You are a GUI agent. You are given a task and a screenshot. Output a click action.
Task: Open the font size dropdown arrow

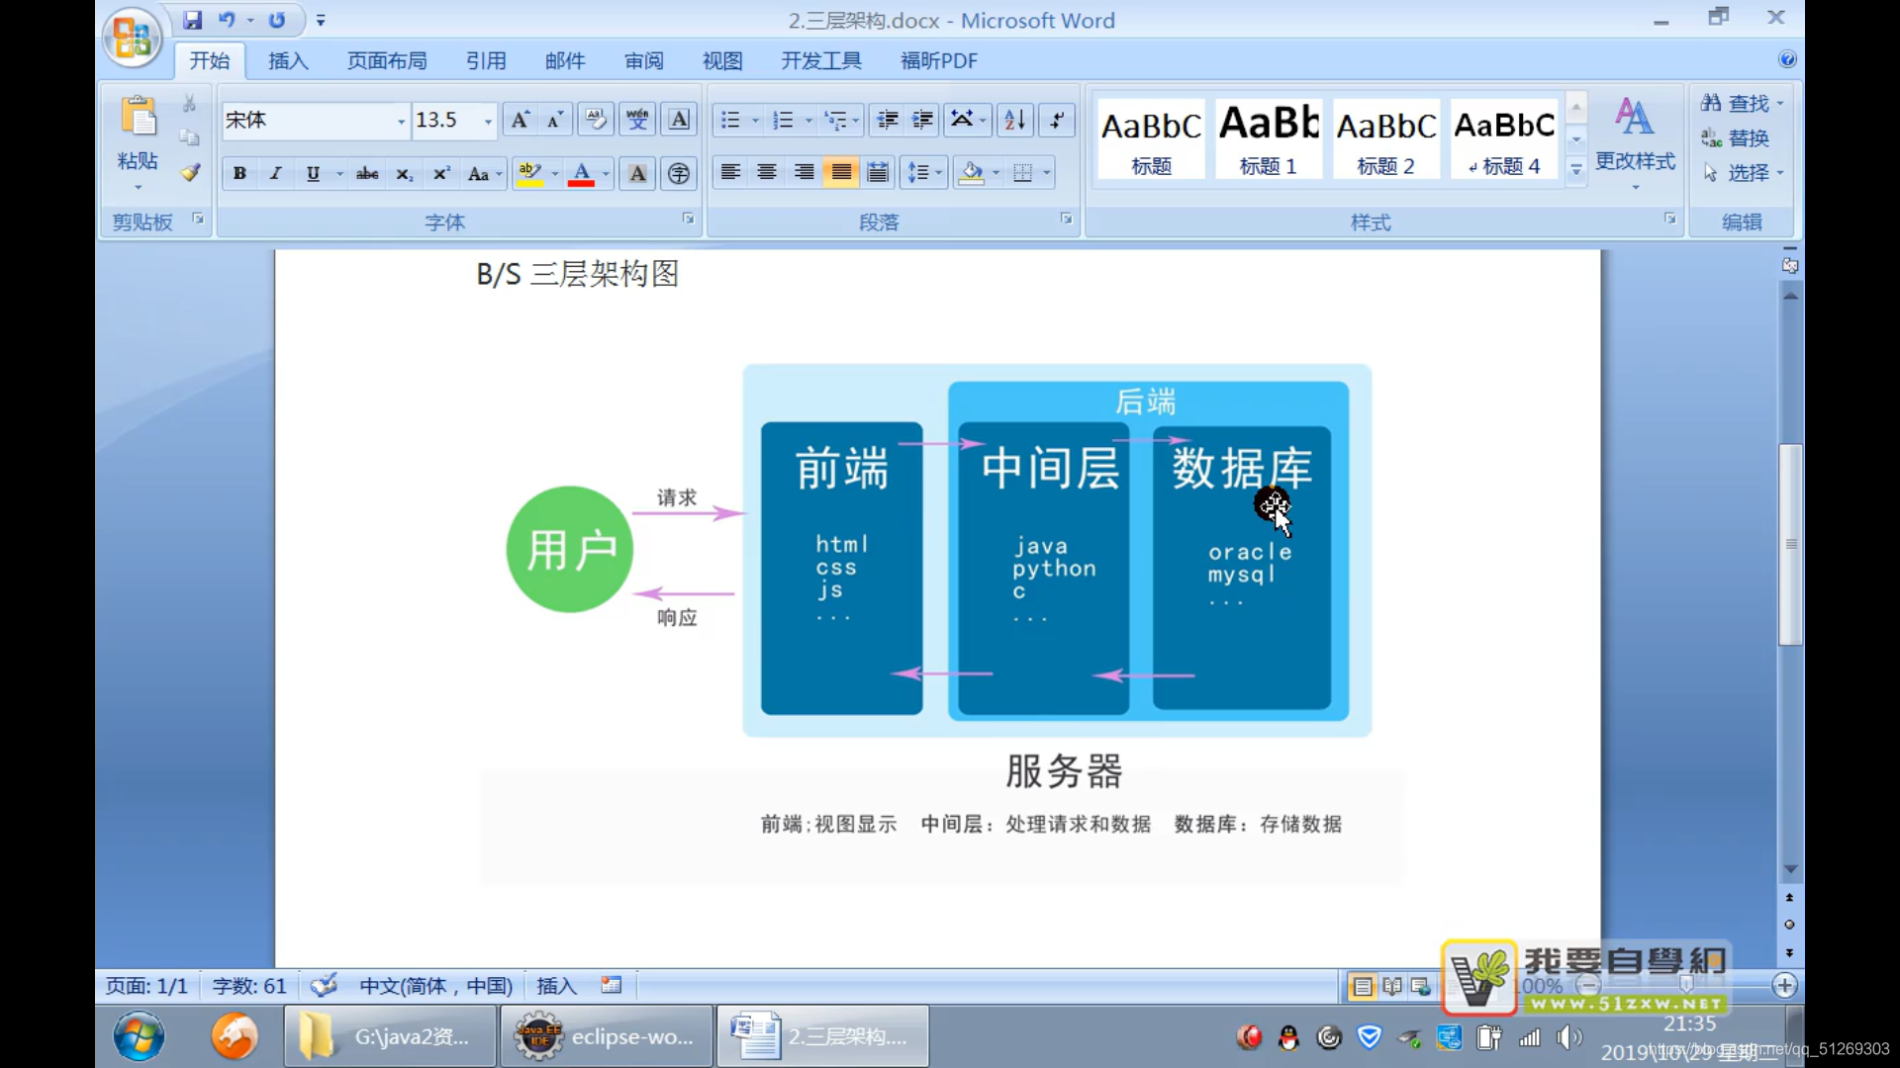click(488, 122)
